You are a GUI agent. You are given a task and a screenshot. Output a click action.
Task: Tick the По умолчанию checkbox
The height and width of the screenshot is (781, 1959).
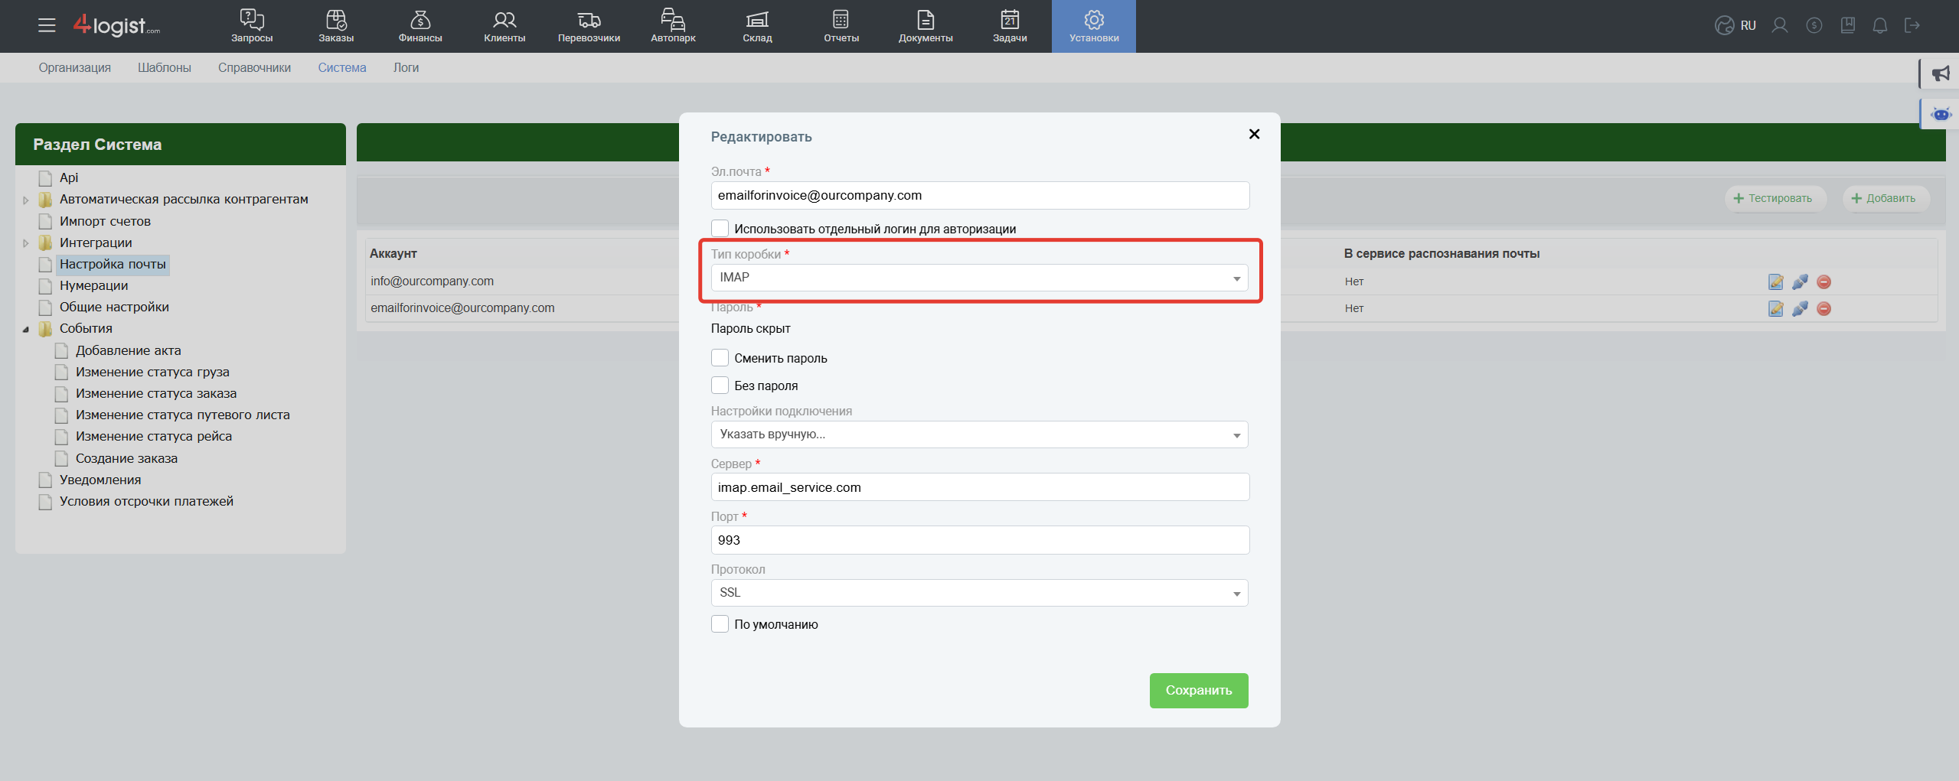720,624
